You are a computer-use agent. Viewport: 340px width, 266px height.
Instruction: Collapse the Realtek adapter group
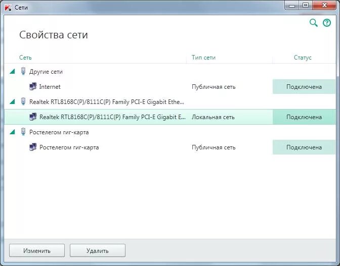[x=13, y=101]
